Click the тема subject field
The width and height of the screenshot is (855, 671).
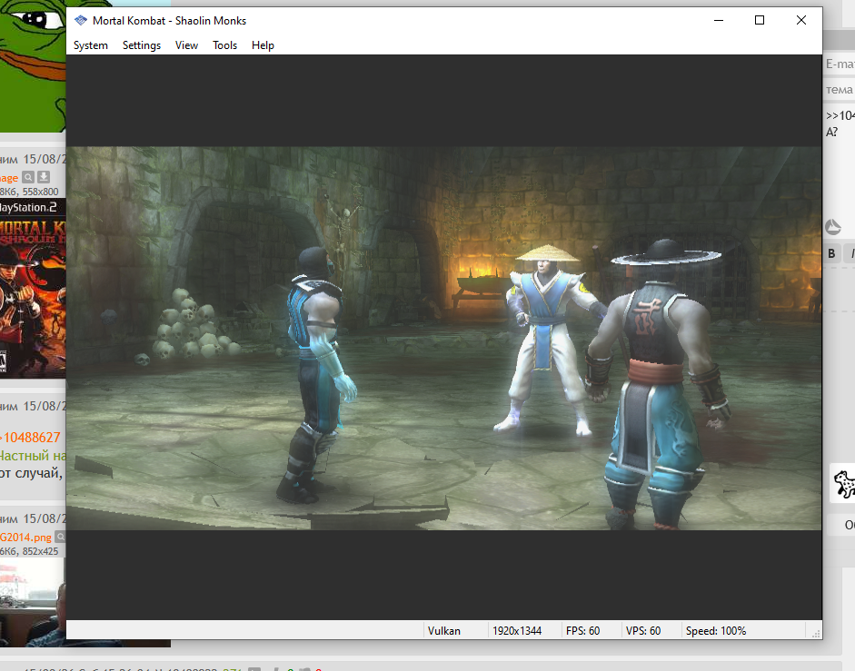(x=839, y=89)
